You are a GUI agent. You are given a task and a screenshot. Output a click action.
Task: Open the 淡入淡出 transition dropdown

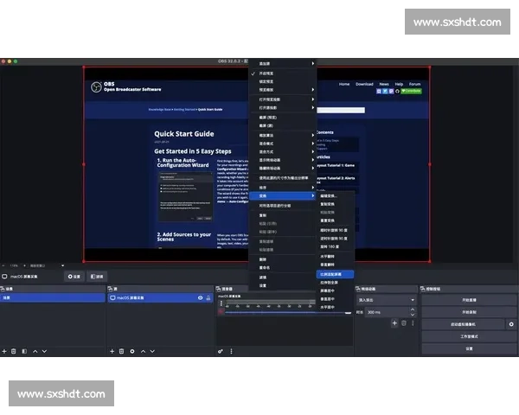(386, 300)
